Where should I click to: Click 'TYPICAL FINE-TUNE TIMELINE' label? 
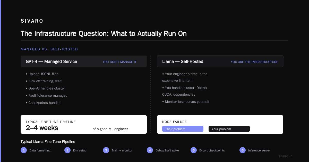click(51, 122)
